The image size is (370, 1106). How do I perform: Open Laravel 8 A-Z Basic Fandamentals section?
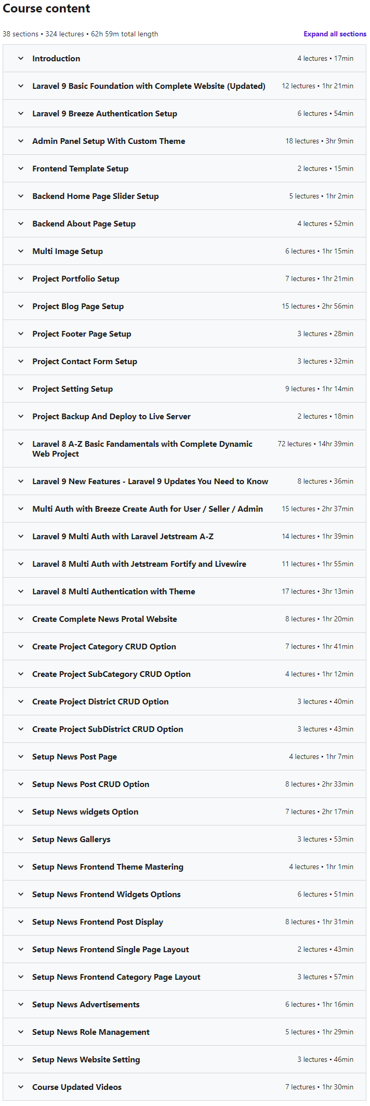(x=142, y=449)
